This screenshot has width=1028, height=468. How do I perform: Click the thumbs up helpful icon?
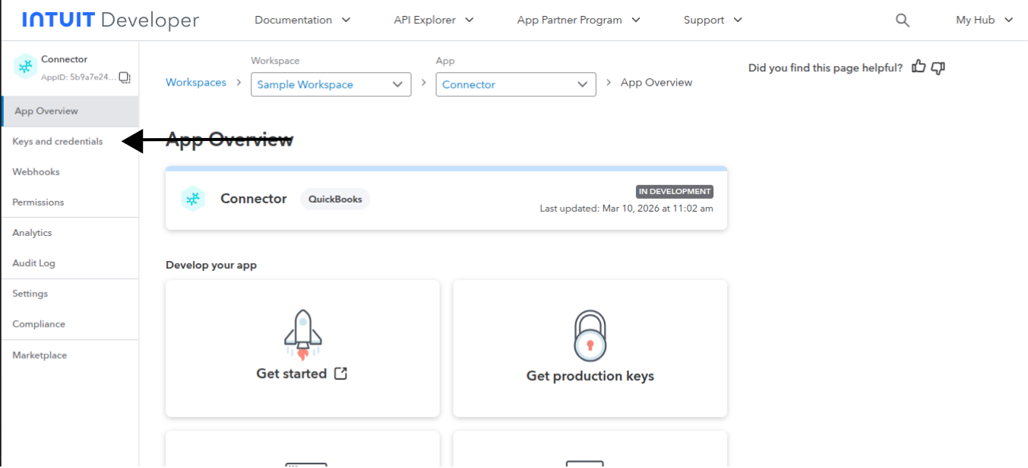[x=919, y=67]
